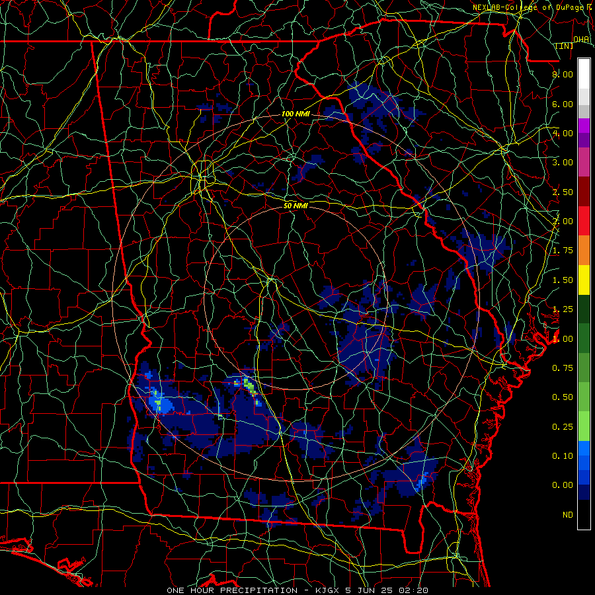Pick the dark red legend swatch beside 2.50
This screenshot has height=595, width=595.
point(584,192)
